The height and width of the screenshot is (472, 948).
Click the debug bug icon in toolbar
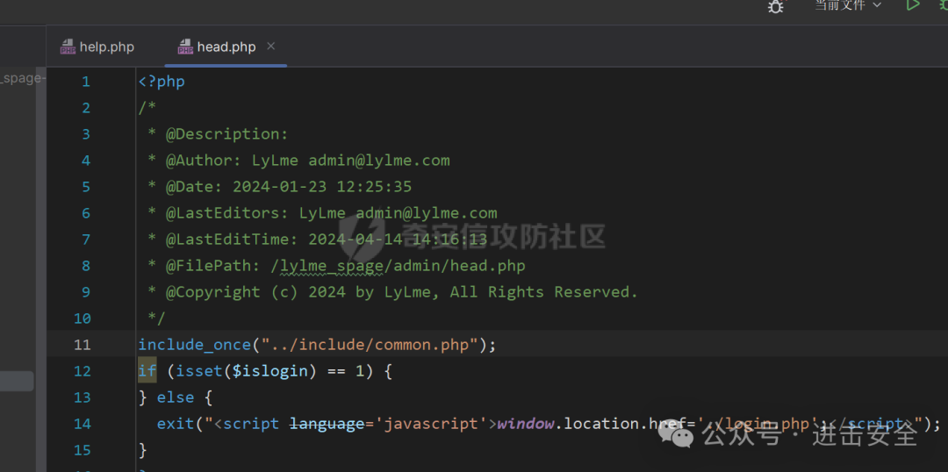coord(776,6)
